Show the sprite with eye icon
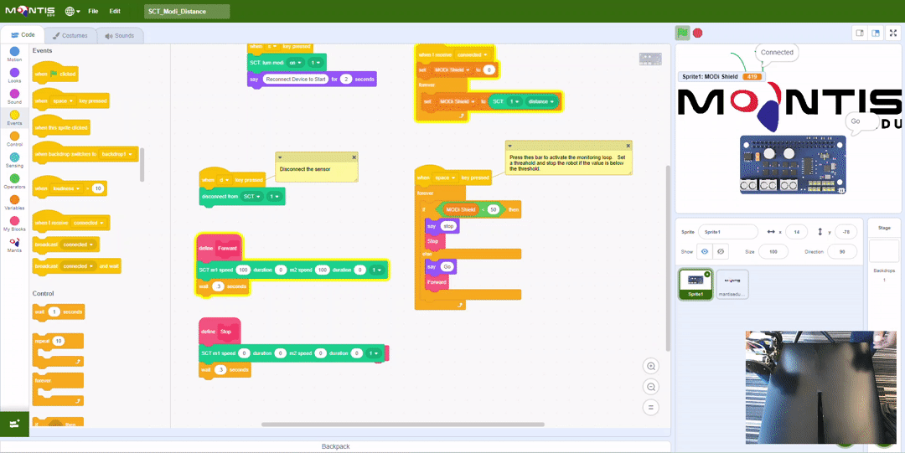 pyautogui.click(x=704, y=251)
